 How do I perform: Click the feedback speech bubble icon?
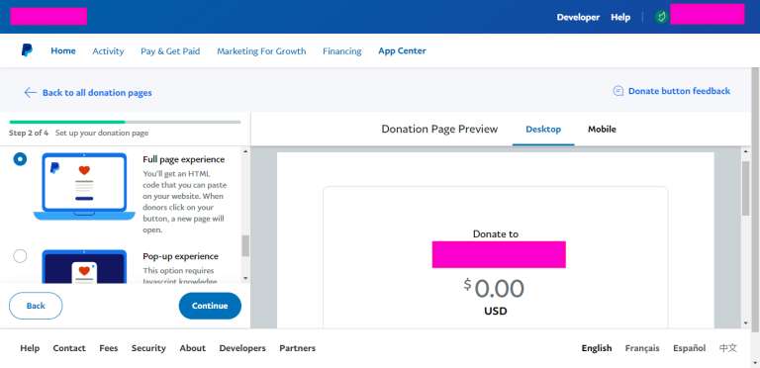click(617, 91)
